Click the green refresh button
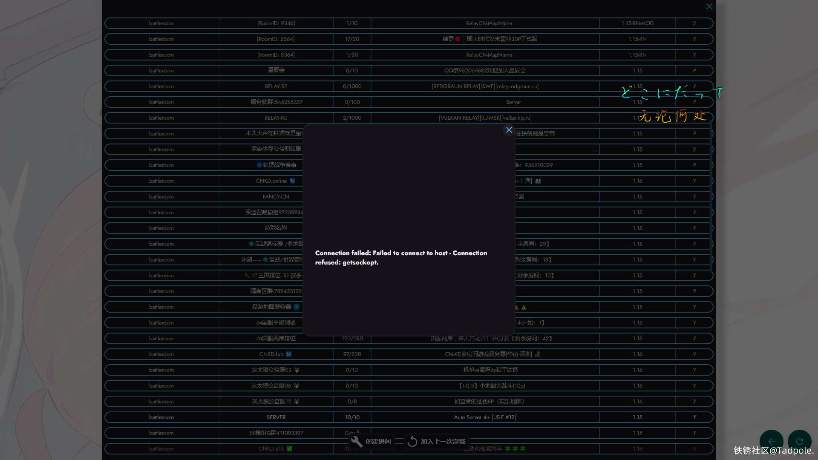The image size is (818, 460). pyautogui.click(x=799, y=441)
